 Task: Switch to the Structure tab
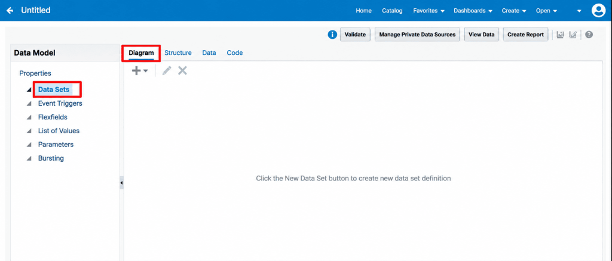[x=178, y=53]
